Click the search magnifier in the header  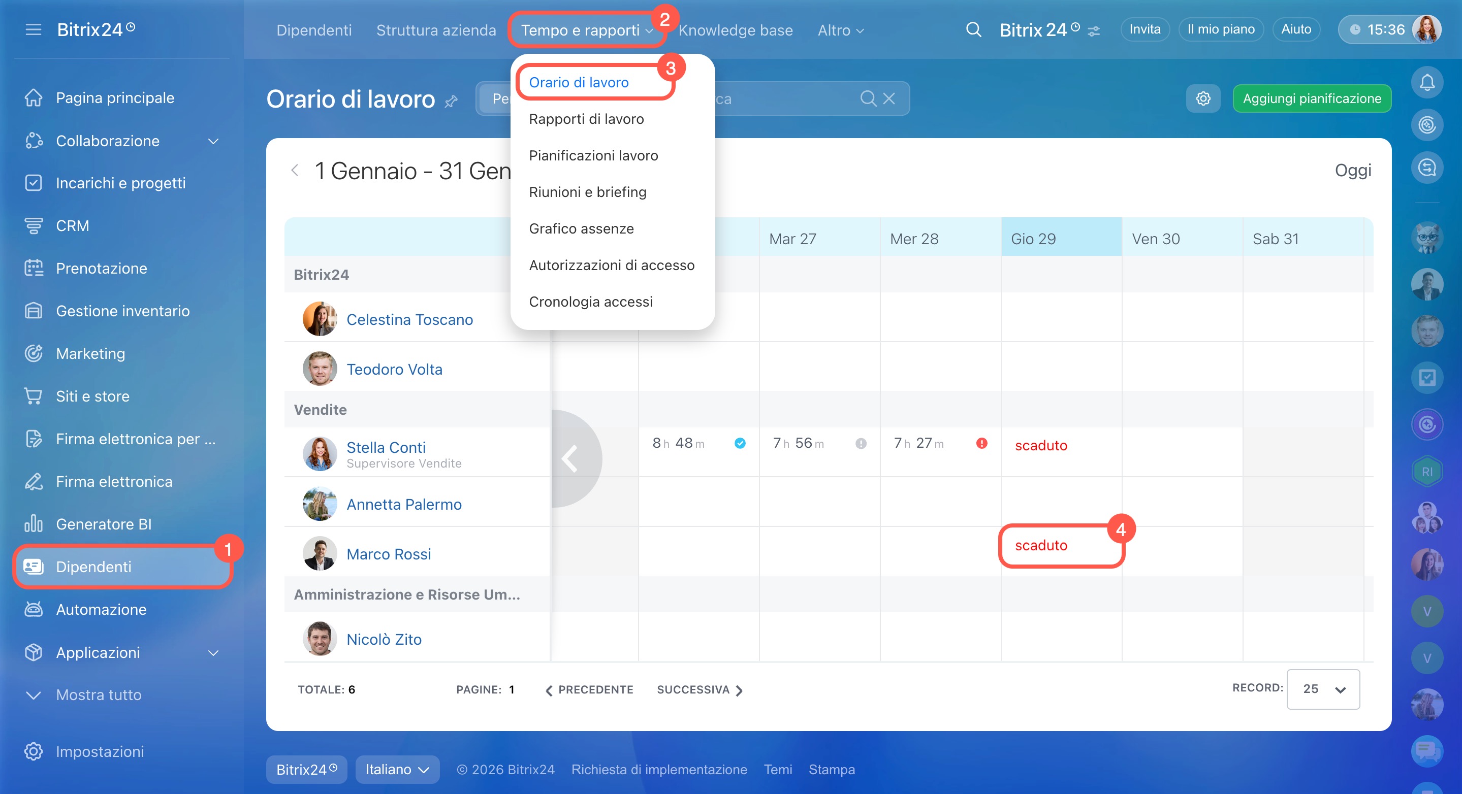pyautogui.click(x=973, y=29)
